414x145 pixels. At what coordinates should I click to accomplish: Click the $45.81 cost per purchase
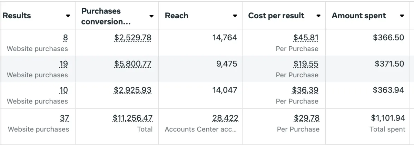(x=306, y=38)
